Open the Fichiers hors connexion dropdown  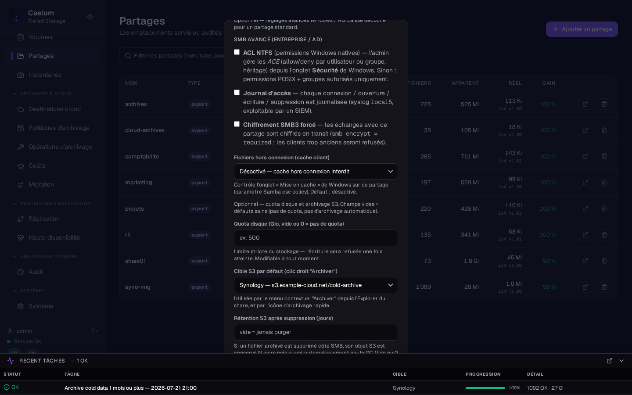(x=316, y=172)
